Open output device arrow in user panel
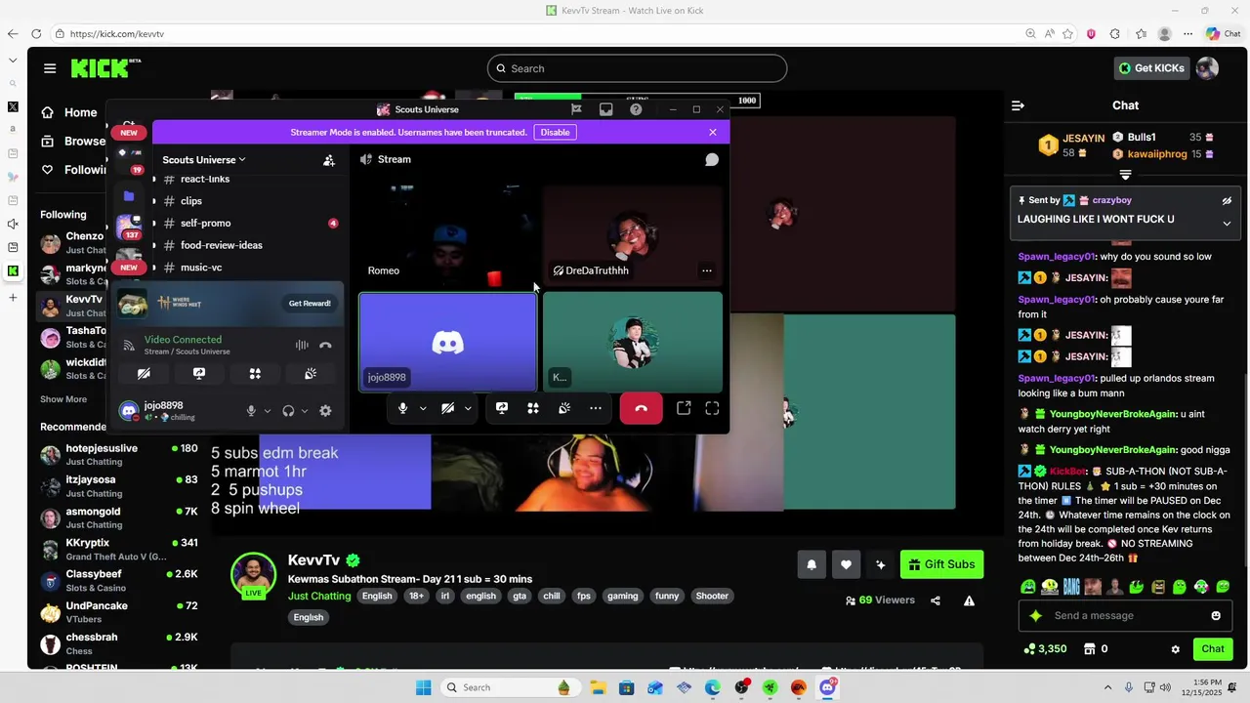The image size is (1250, 703). pyautogui.click(x=305, y=411)
